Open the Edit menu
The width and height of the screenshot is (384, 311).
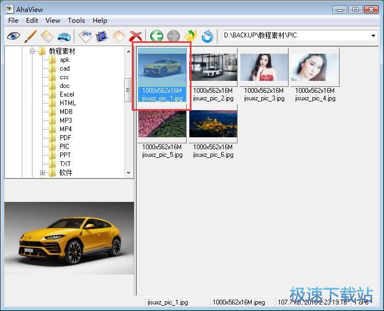click(x=32, y=20)
